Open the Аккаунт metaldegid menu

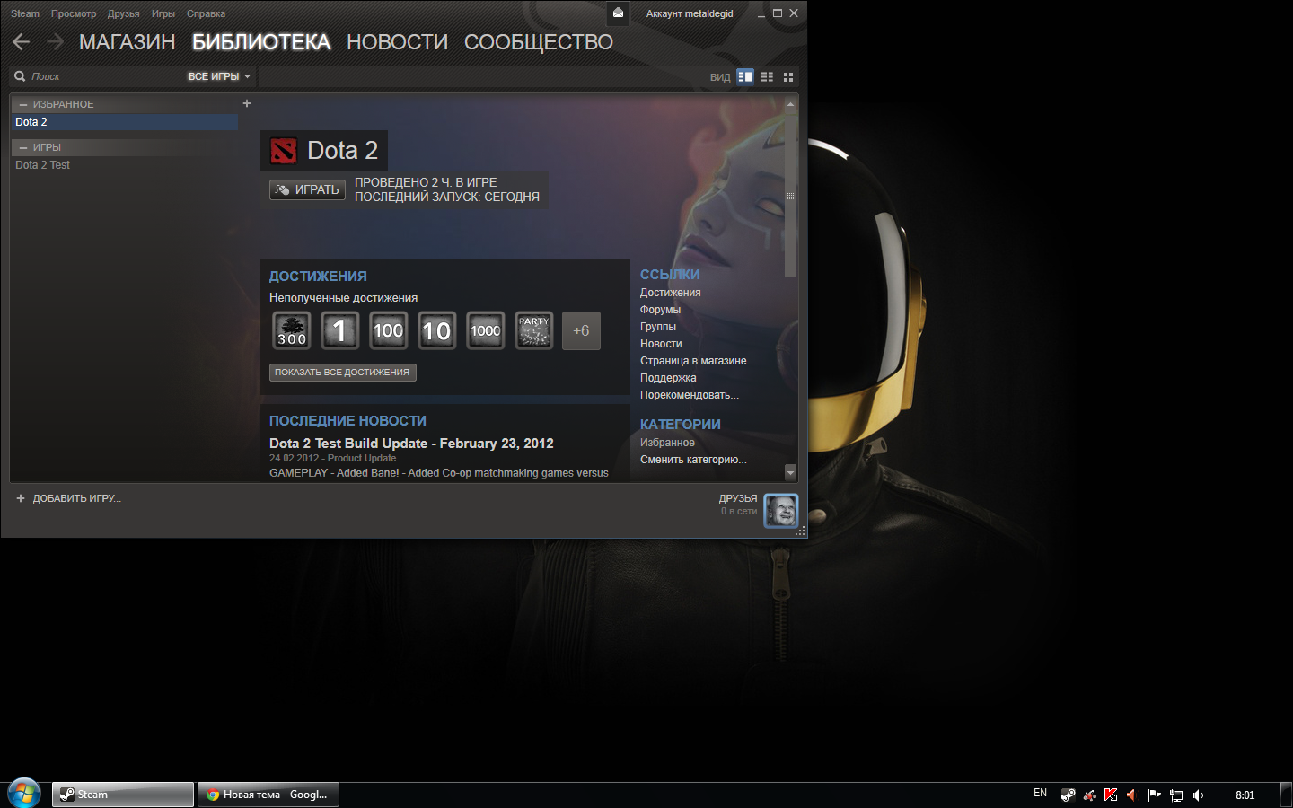pos(690,13)
